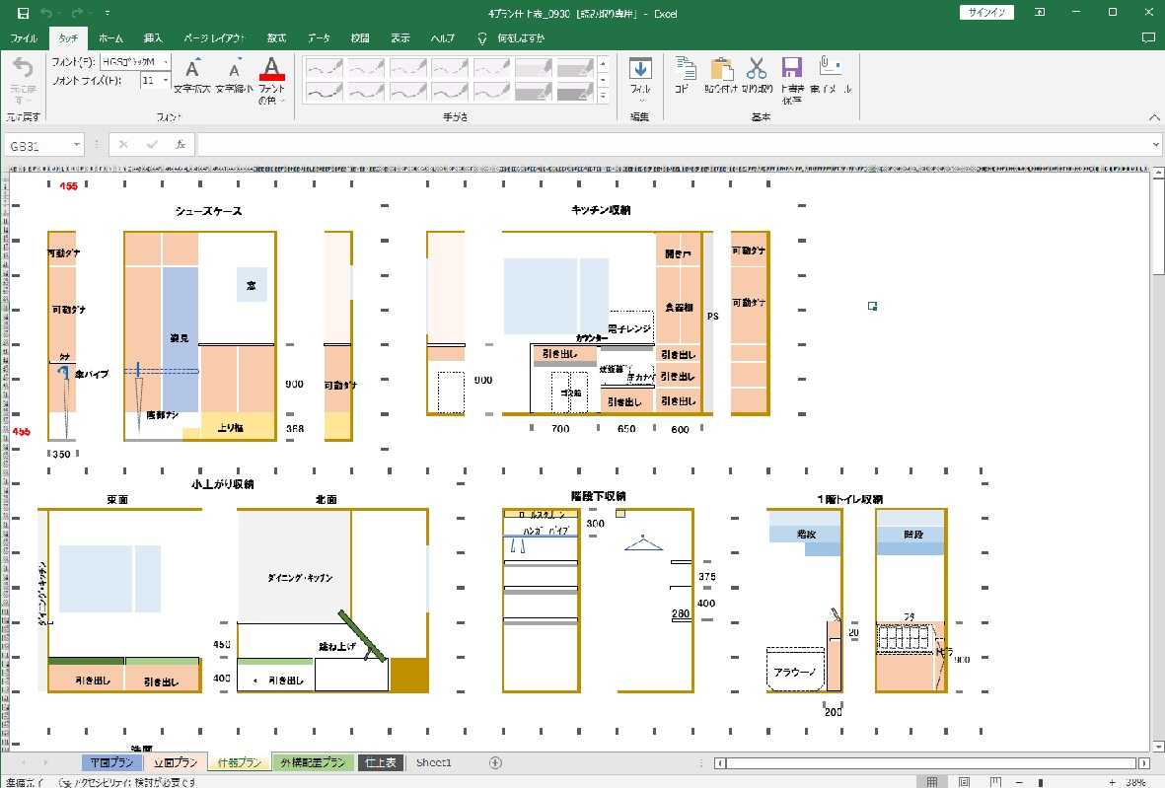Image resolution: width=1165 pixels, height=788 pixels.
Task: Open the ファイル menu tab
Action: pyautogui.click(x=24, y=37)
